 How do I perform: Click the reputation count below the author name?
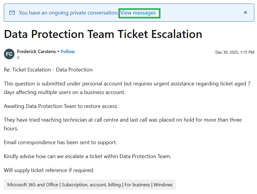tap(18, 58)
